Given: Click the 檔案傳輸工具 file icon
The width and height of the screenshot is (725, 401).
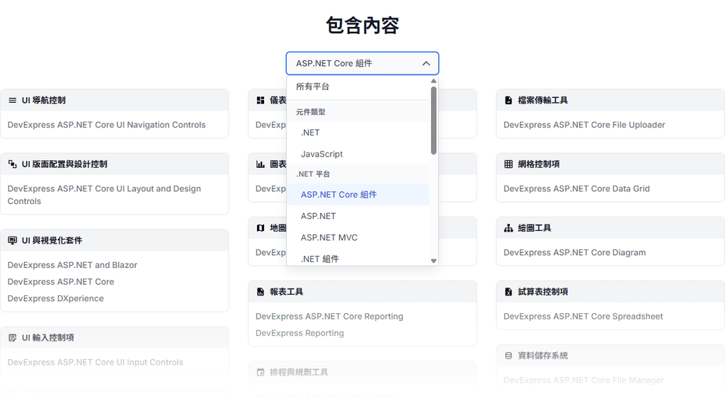Looking at the screenshot, I should click(x=508, y=101).
